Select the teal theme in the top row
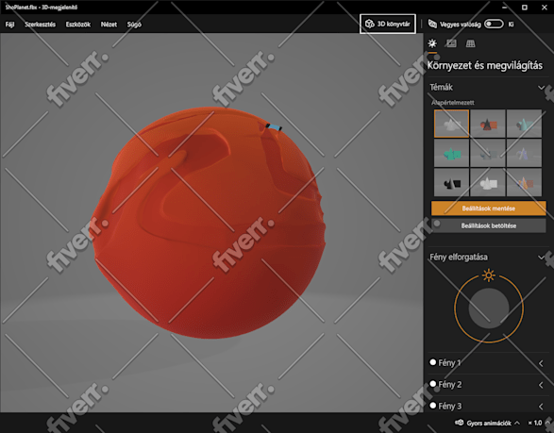The height and width of the screenshot is (433, 554). (x=524, y=124)
